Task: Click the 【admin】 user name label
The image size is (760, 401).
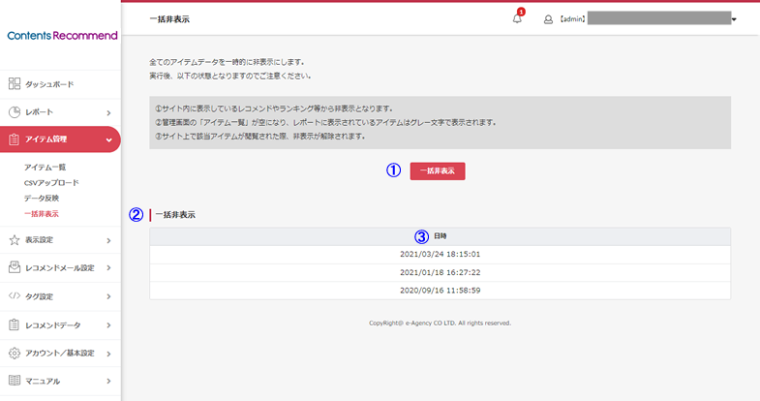Action: tap(572, 19)
